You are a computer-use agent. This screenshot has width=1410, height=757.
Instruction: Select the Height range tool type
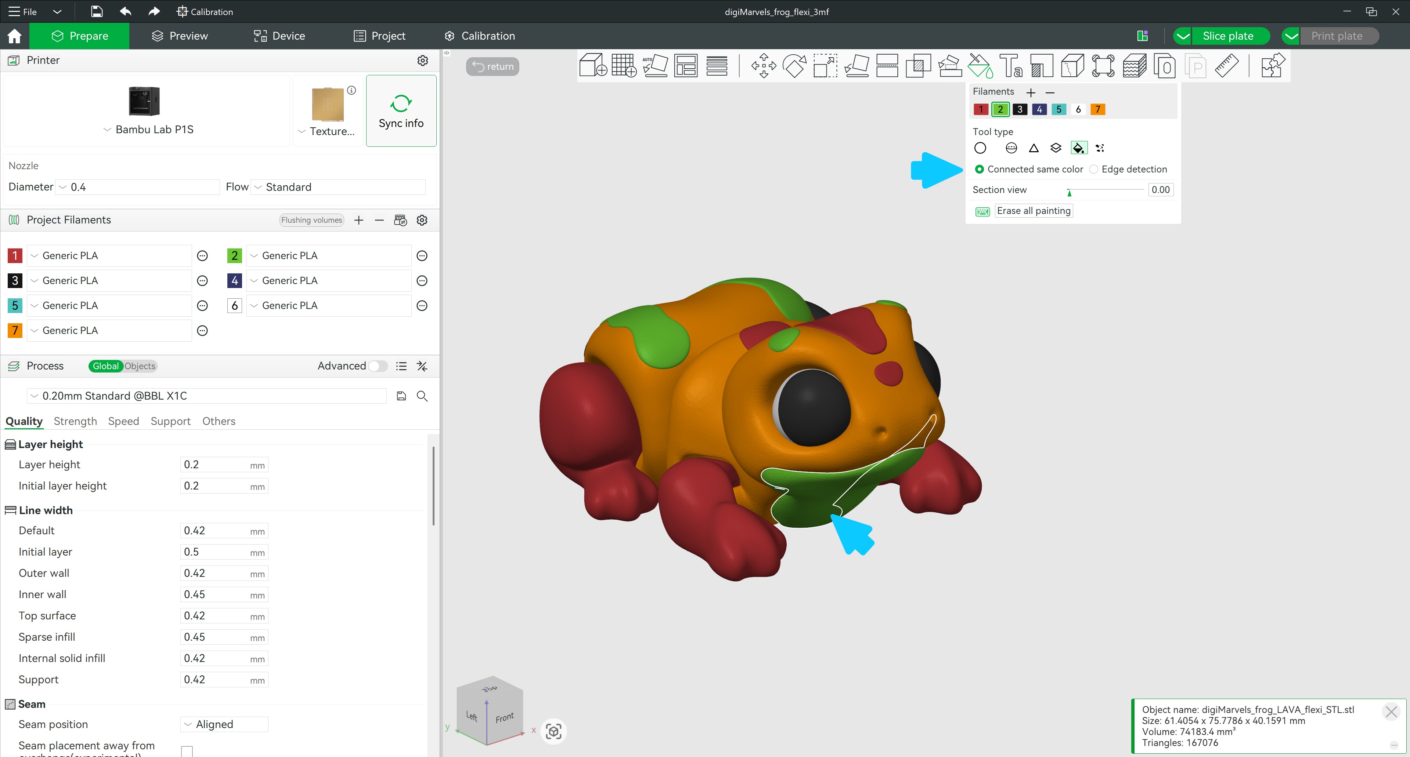1056,148
